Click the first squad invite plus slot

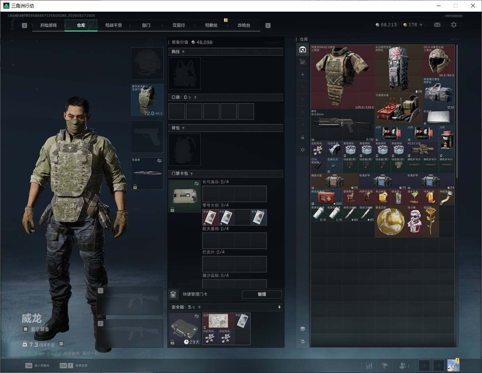pos(424,365)
